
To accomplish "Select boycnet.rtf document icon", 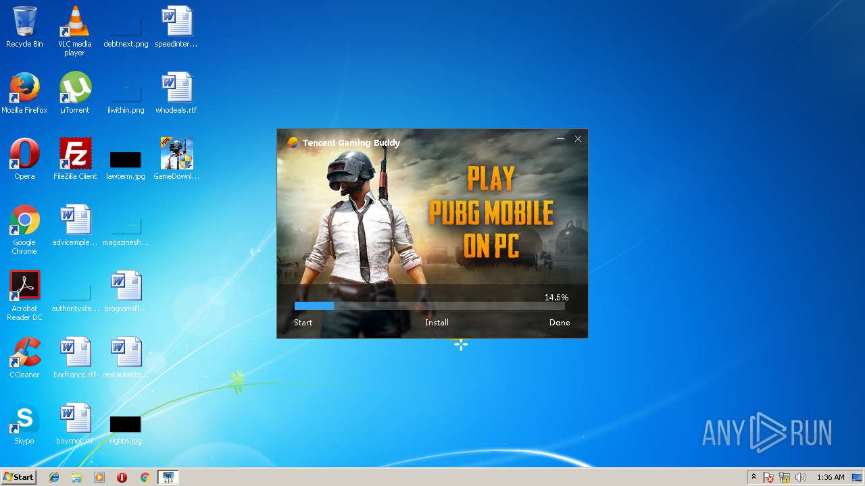I will point(75,424).
